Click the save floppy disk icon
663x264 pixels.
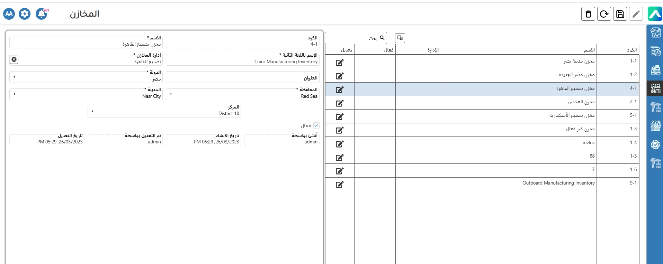620,14
